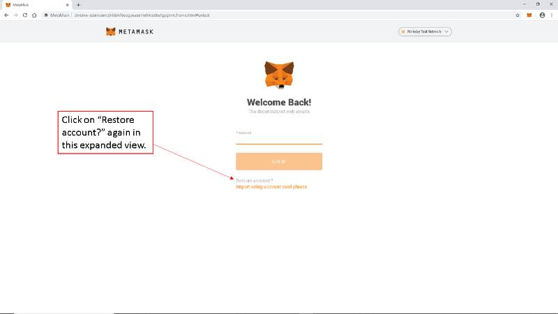Open a new browser tab
The width and height of the screenshot is (558, 314).
(78, 5)
